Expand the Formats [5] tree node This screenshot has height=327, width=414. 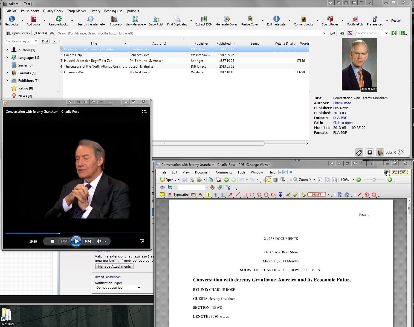[7, 73]
